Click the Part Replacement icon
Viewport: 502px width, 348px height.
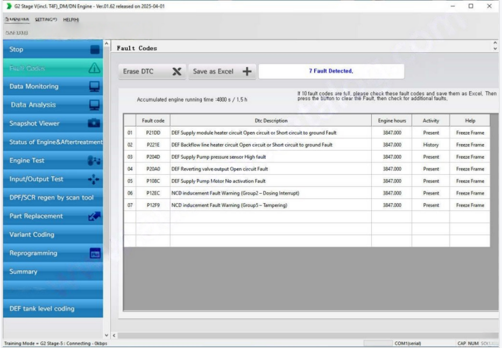click(x=94, y=216)
